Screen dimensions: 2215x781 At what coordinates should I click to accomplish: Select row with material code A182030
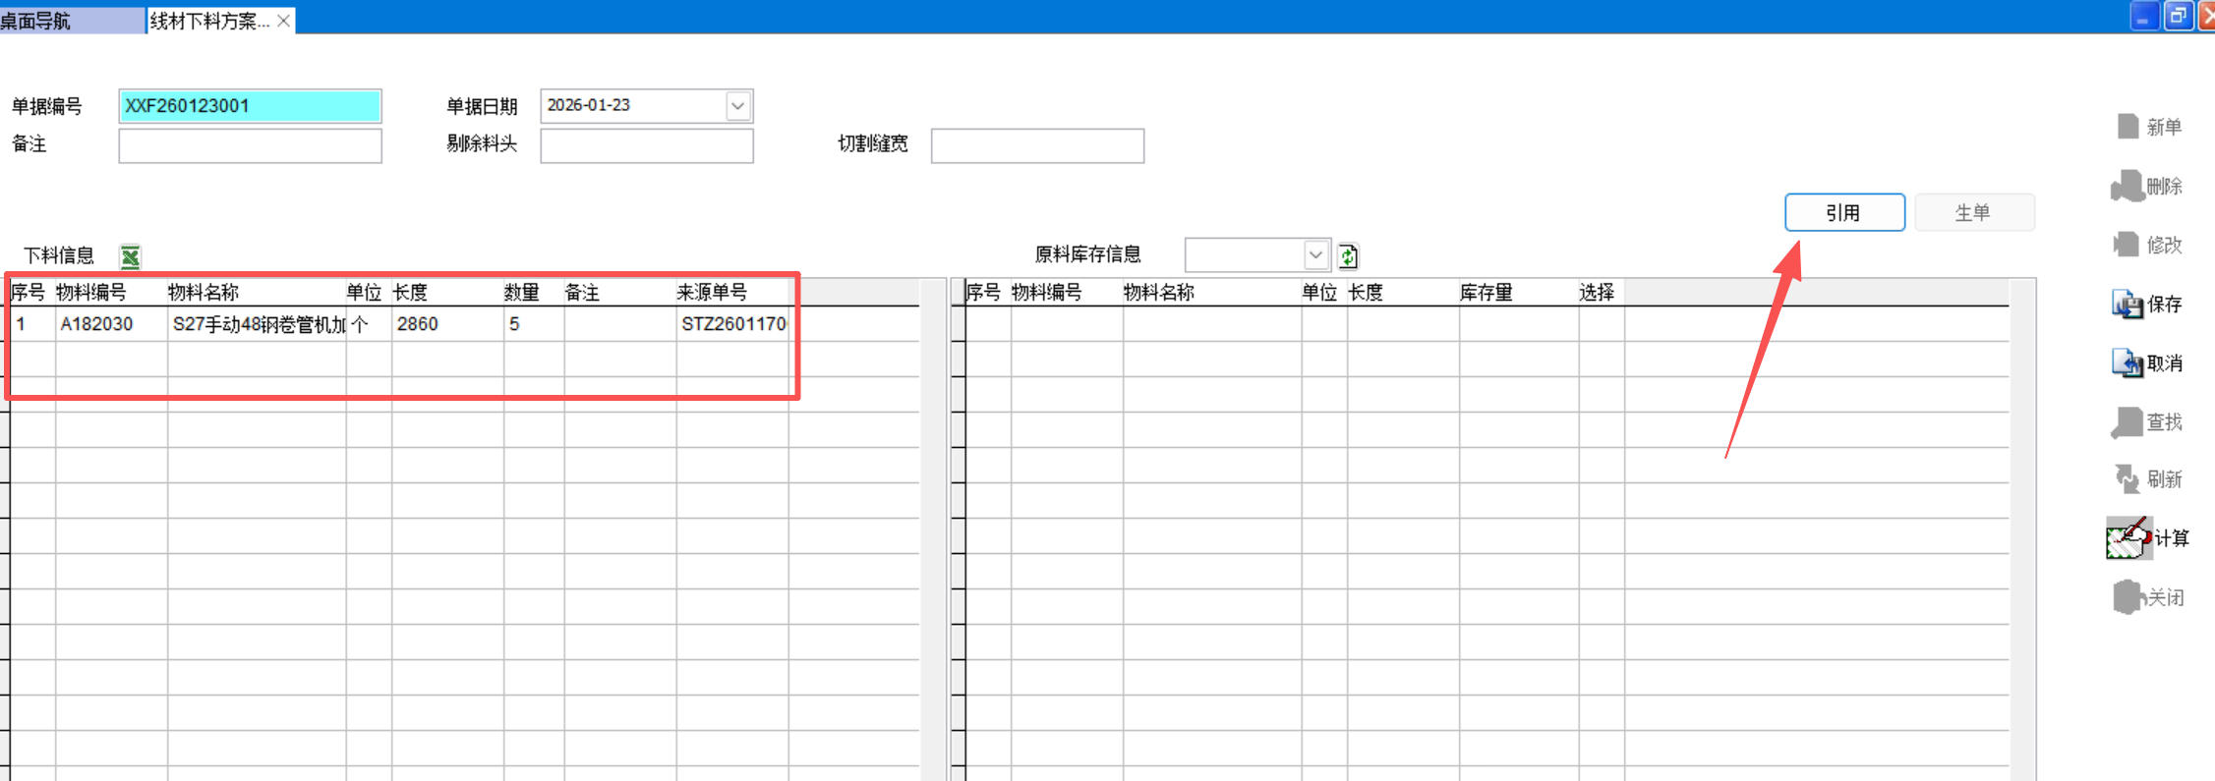pyautogui.click(x=96, y=324)
